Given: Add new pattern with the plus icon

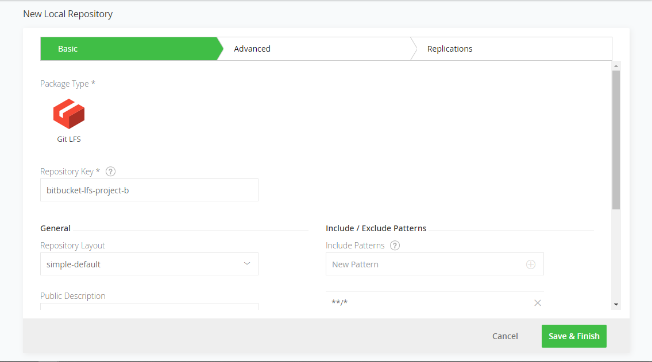Looking at the screenshot, I should 531,264.
